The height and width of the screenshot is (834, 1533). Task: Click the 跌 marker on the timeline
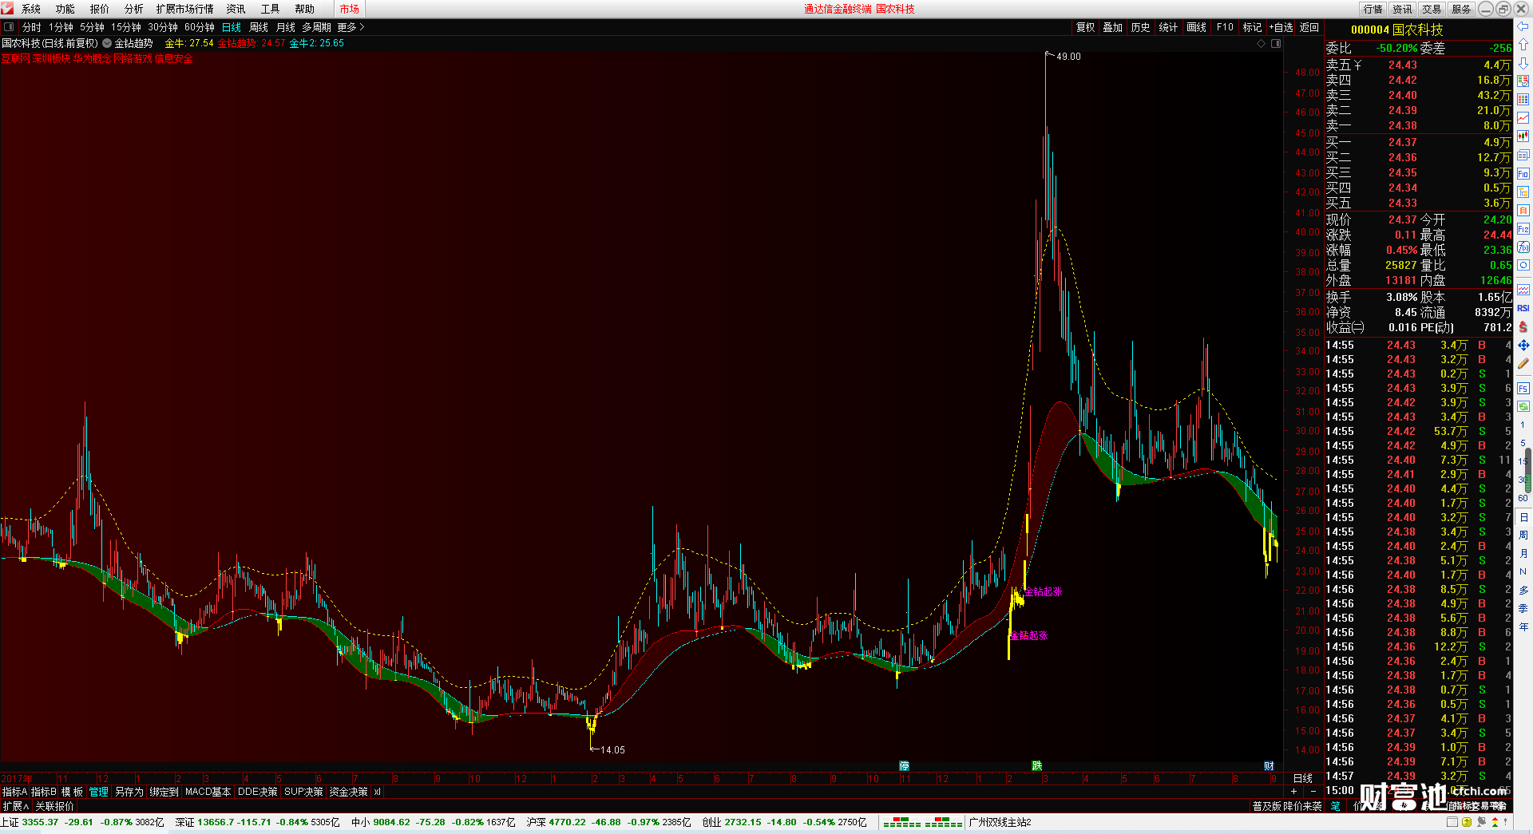1036,766
